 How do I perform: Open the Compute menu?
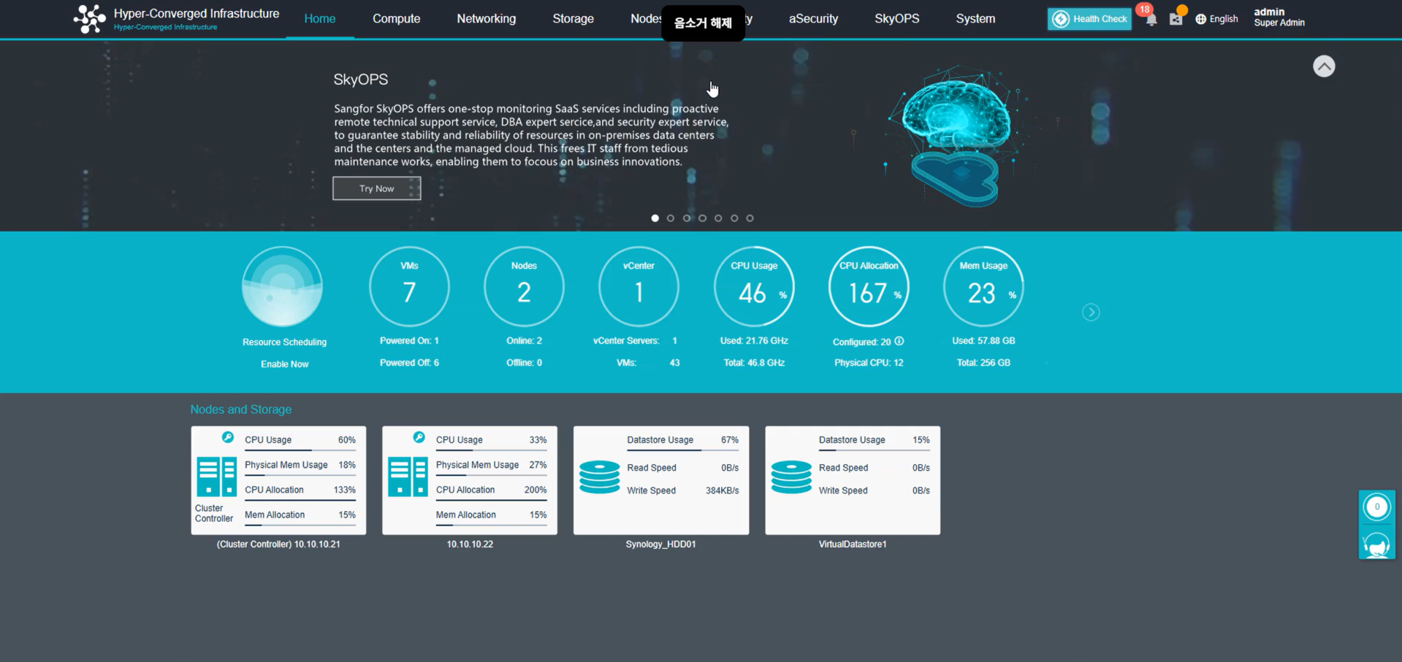[397, 19]
